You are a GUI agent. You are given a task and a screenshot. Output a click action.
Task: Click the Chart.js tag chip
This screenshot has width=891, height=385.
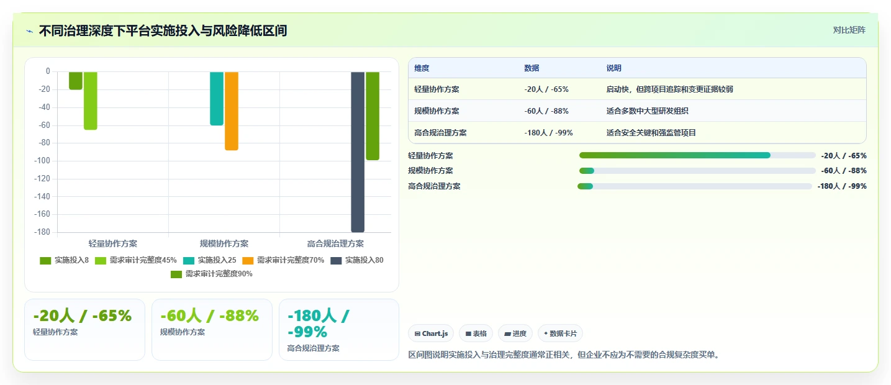tap(431, 333)
